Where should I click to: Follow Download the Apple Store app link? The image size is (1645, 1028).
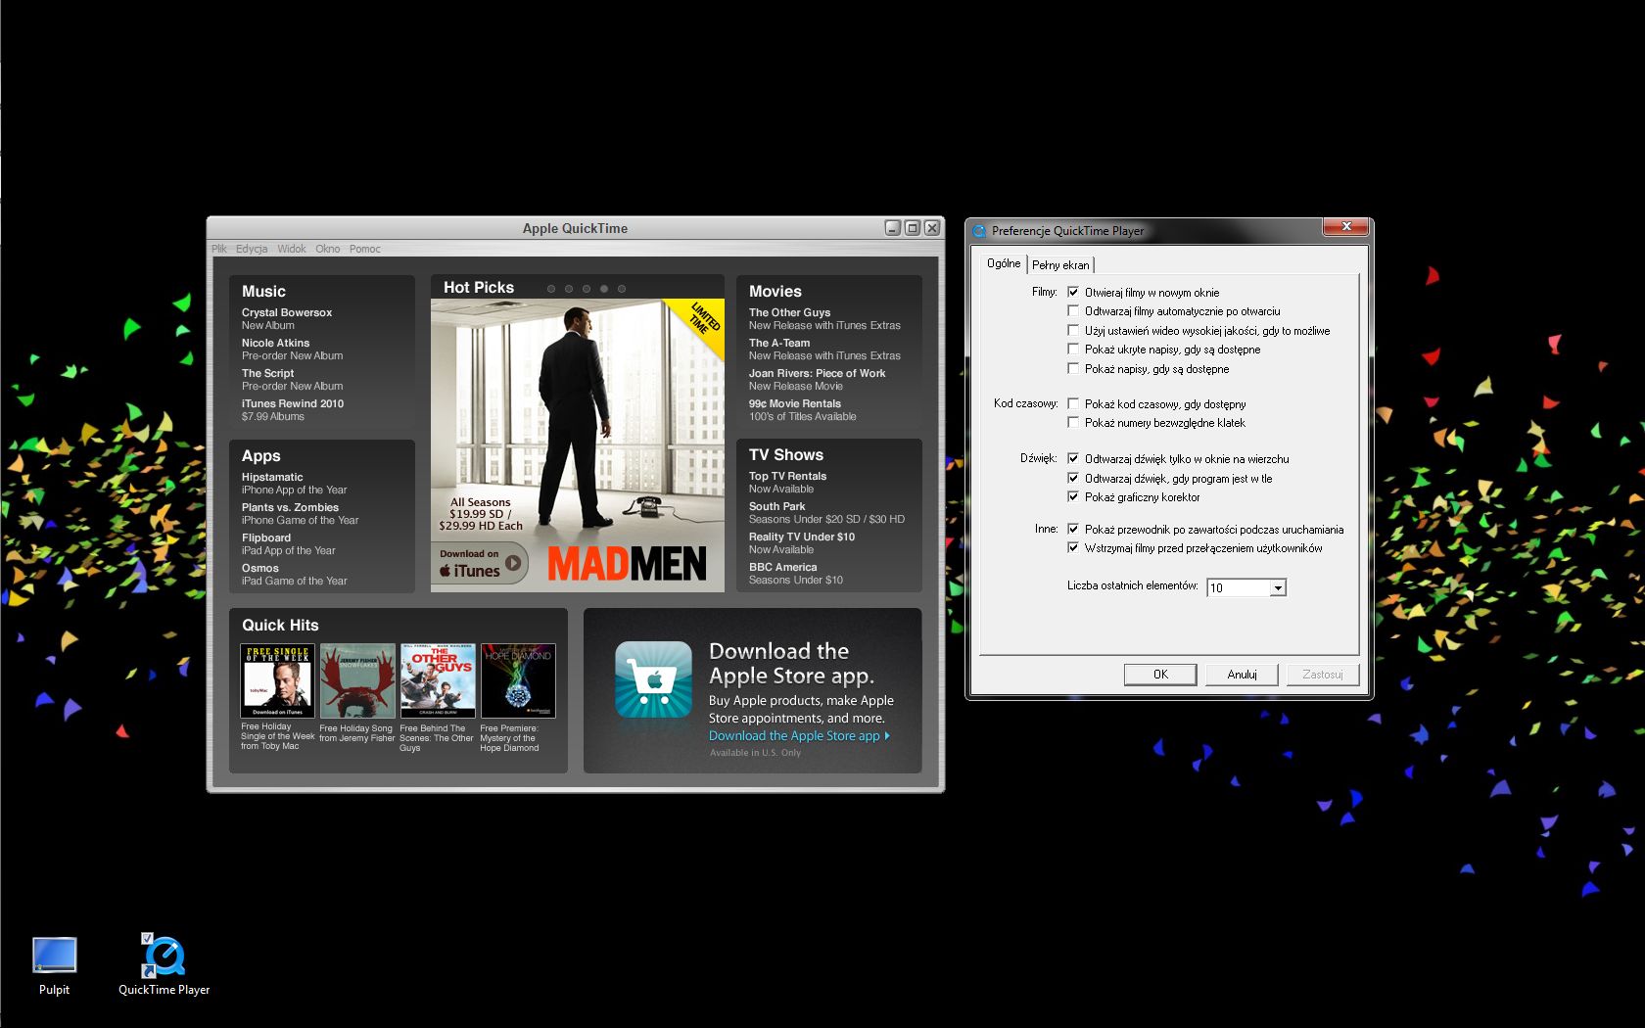click(799, 736)
